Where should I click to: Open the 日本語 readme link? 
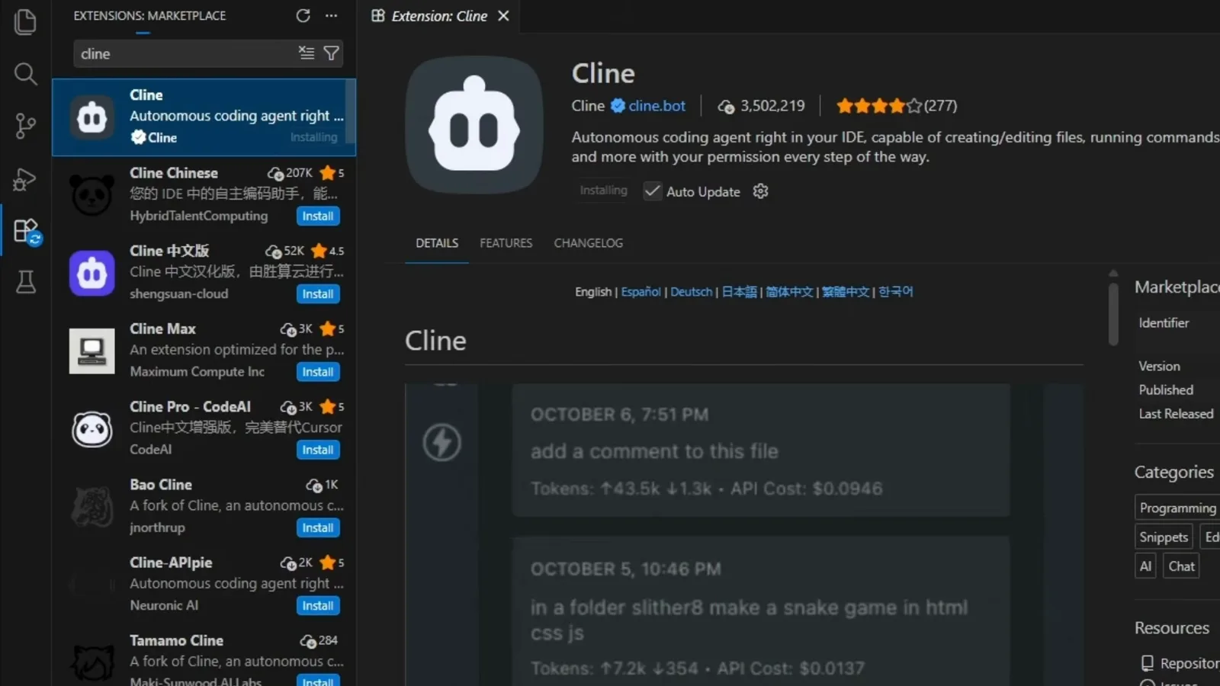pos(739,292)
